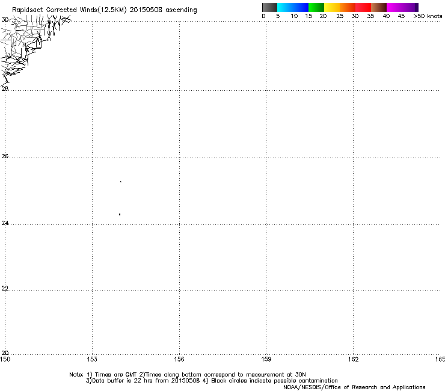This screenshot has height=391, width=445.
Task: Click the longitude label '165'
Action: click(x=440, y=360)
